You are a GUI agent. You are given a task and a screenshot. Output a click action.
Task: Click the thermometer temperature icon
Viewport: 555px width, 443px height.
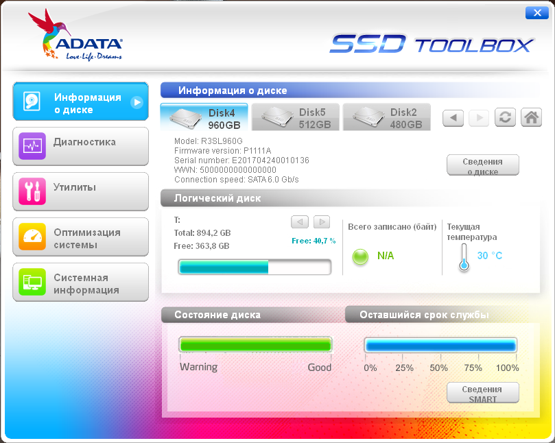[x=464, y=257]
